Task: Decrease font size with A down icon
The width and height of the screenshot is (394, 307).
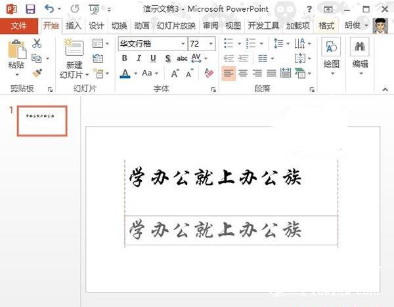Action: [190, 73]
